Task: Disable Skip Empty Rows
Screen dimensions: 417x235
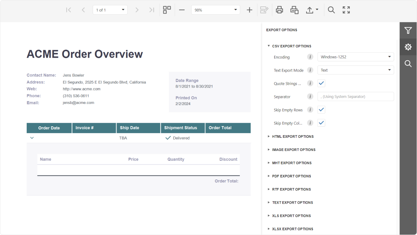Action: click(x=321, y=110)
